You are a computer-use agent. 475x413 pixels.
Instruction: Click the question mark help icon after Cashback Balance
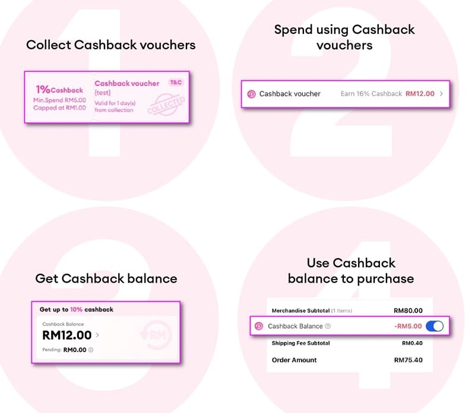point(327,326)
